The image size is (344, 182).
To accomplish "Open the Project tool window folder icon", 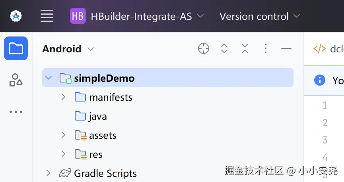I will pos(16,48).
